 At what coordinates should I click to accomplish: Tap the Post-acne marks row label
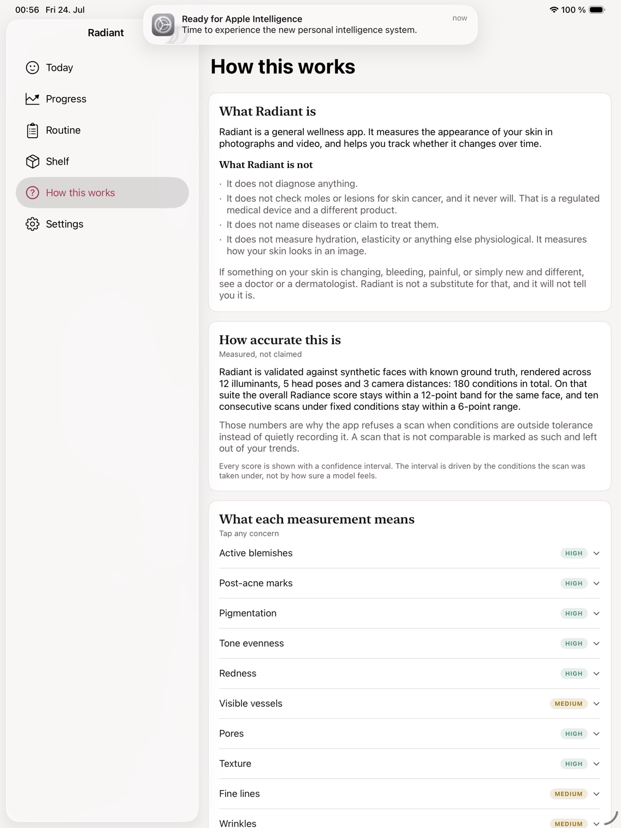pyautogui.click(x=256, y=583)
